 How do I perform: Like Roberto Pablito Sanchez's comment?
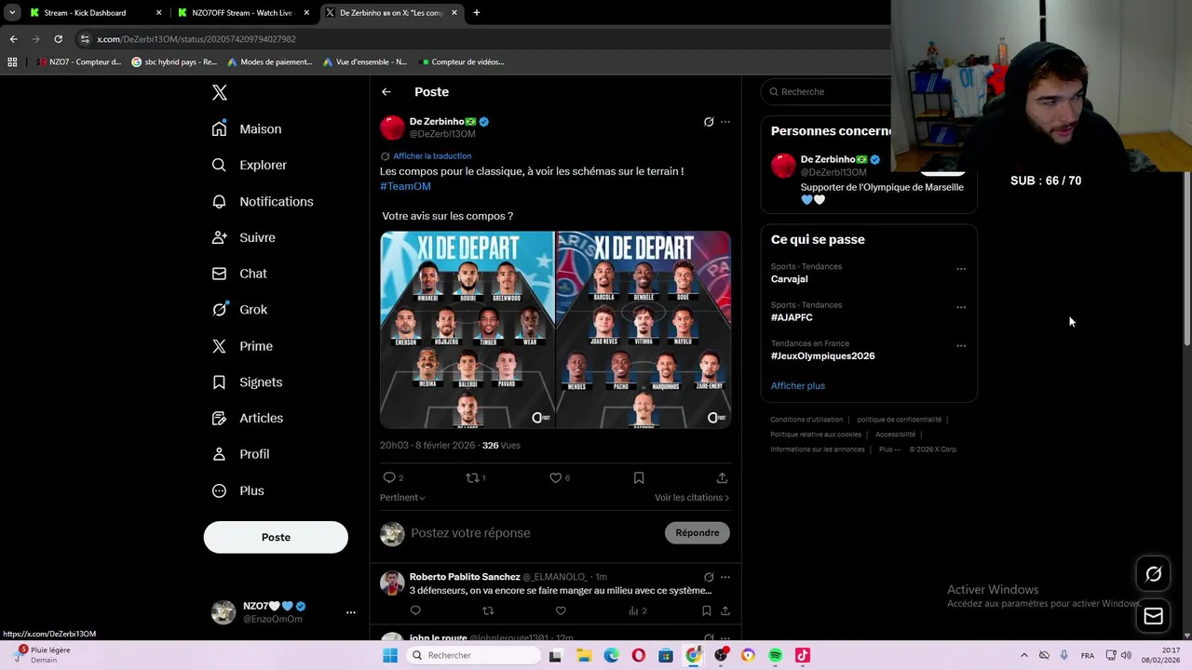point(561,610)
